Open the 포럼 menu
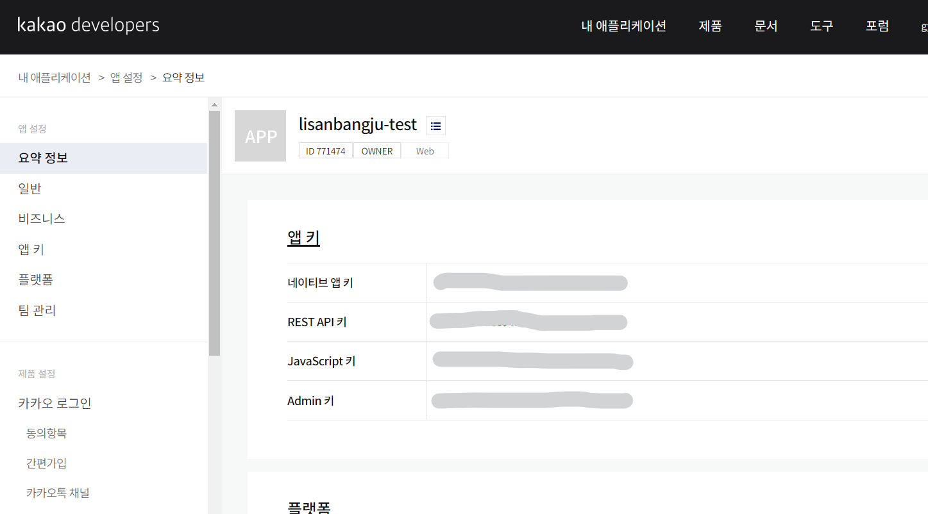This screenshot has height=514, width=928. (877, 26)
